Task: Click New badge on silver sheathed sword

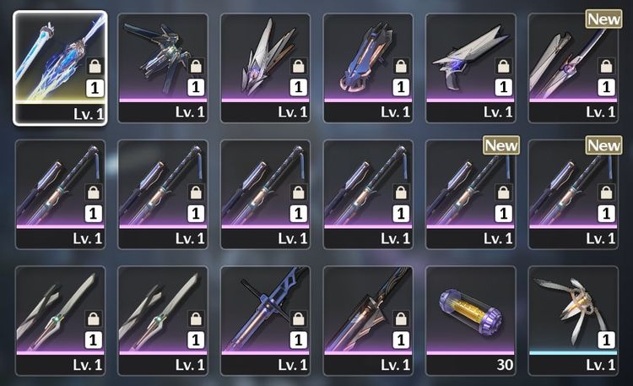Action: tap(603, 19)
